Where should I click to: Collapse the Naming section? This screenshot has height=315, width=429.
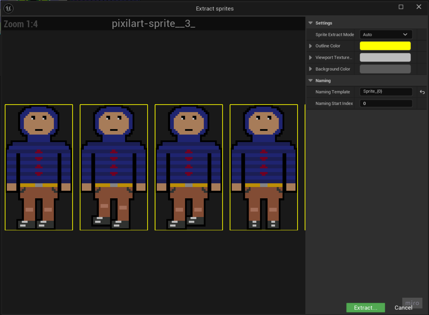310,81
